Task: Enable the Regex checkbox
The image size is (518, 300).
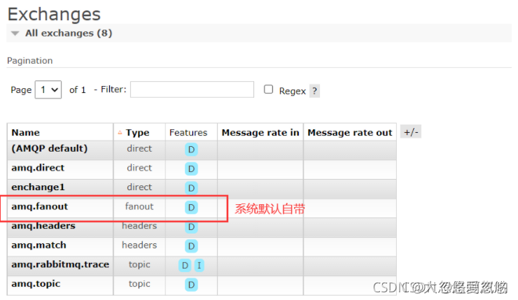Action: [x=268, y=90]
